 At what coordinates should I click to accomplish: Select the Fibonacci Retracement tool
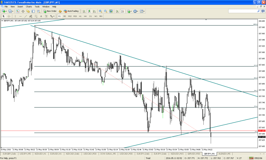[36, 16]
